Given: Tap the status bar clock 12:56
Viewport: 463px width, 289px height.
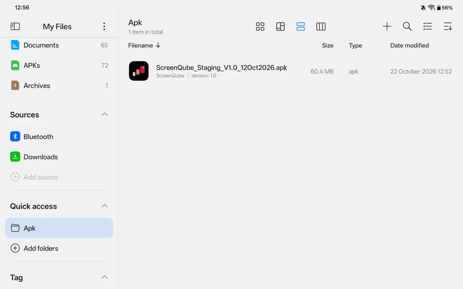Looking at the screenshot, I should (22, 8).
